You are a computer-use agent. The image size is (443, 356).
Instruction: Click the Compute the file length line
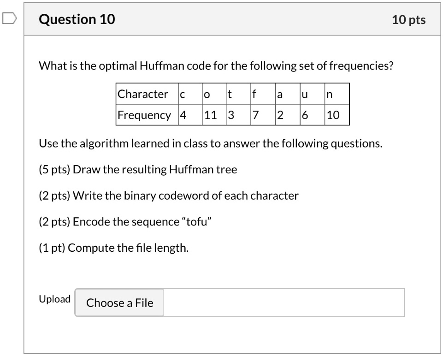113,248
